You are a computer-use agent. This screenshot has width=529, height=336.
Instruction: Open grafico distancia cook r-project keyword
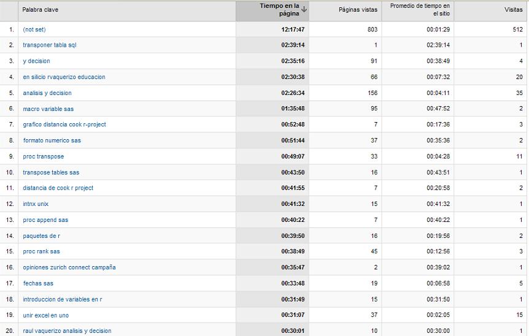[64, 124]
